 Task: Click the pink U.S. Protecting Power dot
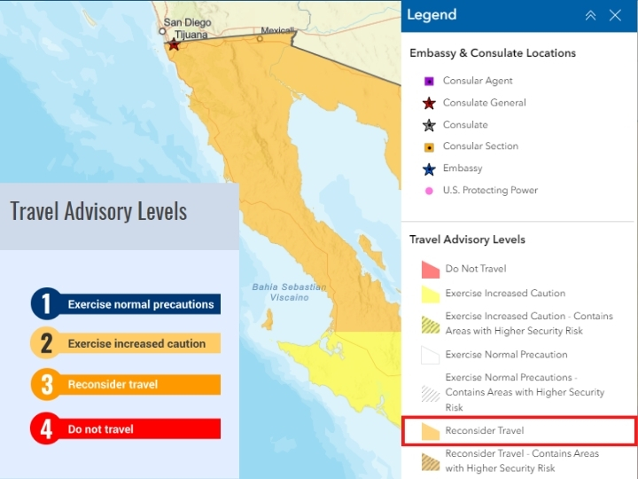pyautogui.click(x=429, y=191)
